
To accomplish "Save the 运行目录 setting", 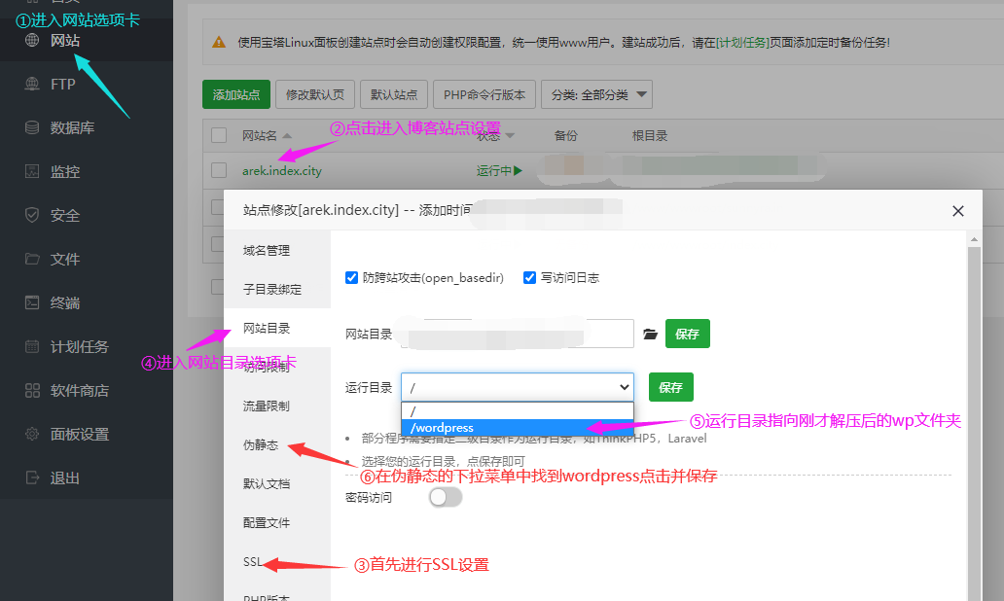I will coord(671,387).
